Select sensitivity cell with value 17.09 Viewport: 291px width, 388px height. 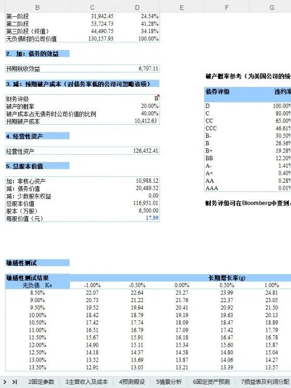(182, 330)
